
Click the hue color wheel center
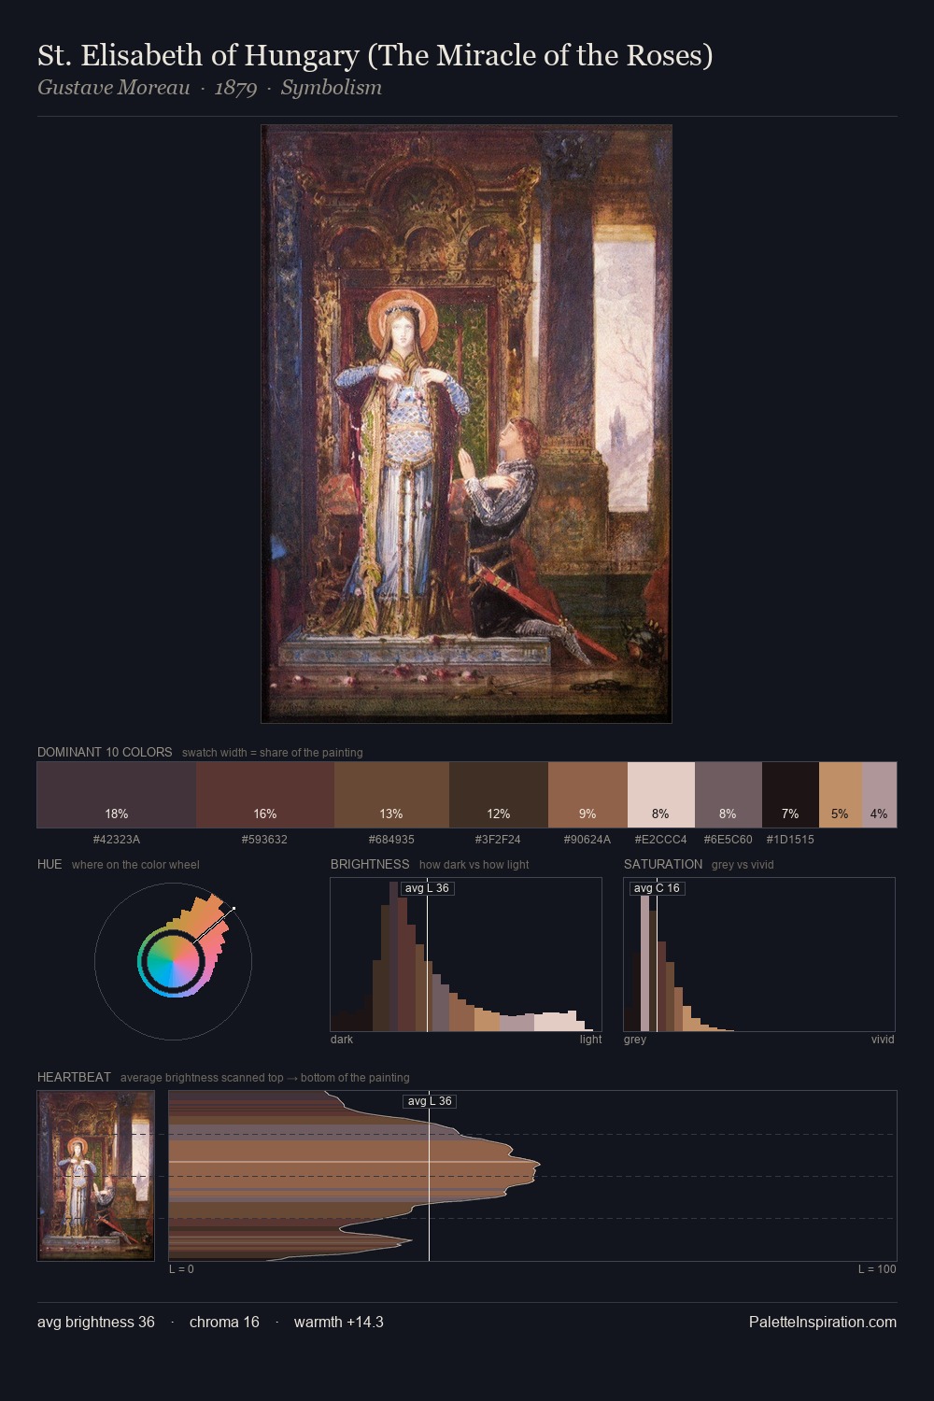(173, 961)
